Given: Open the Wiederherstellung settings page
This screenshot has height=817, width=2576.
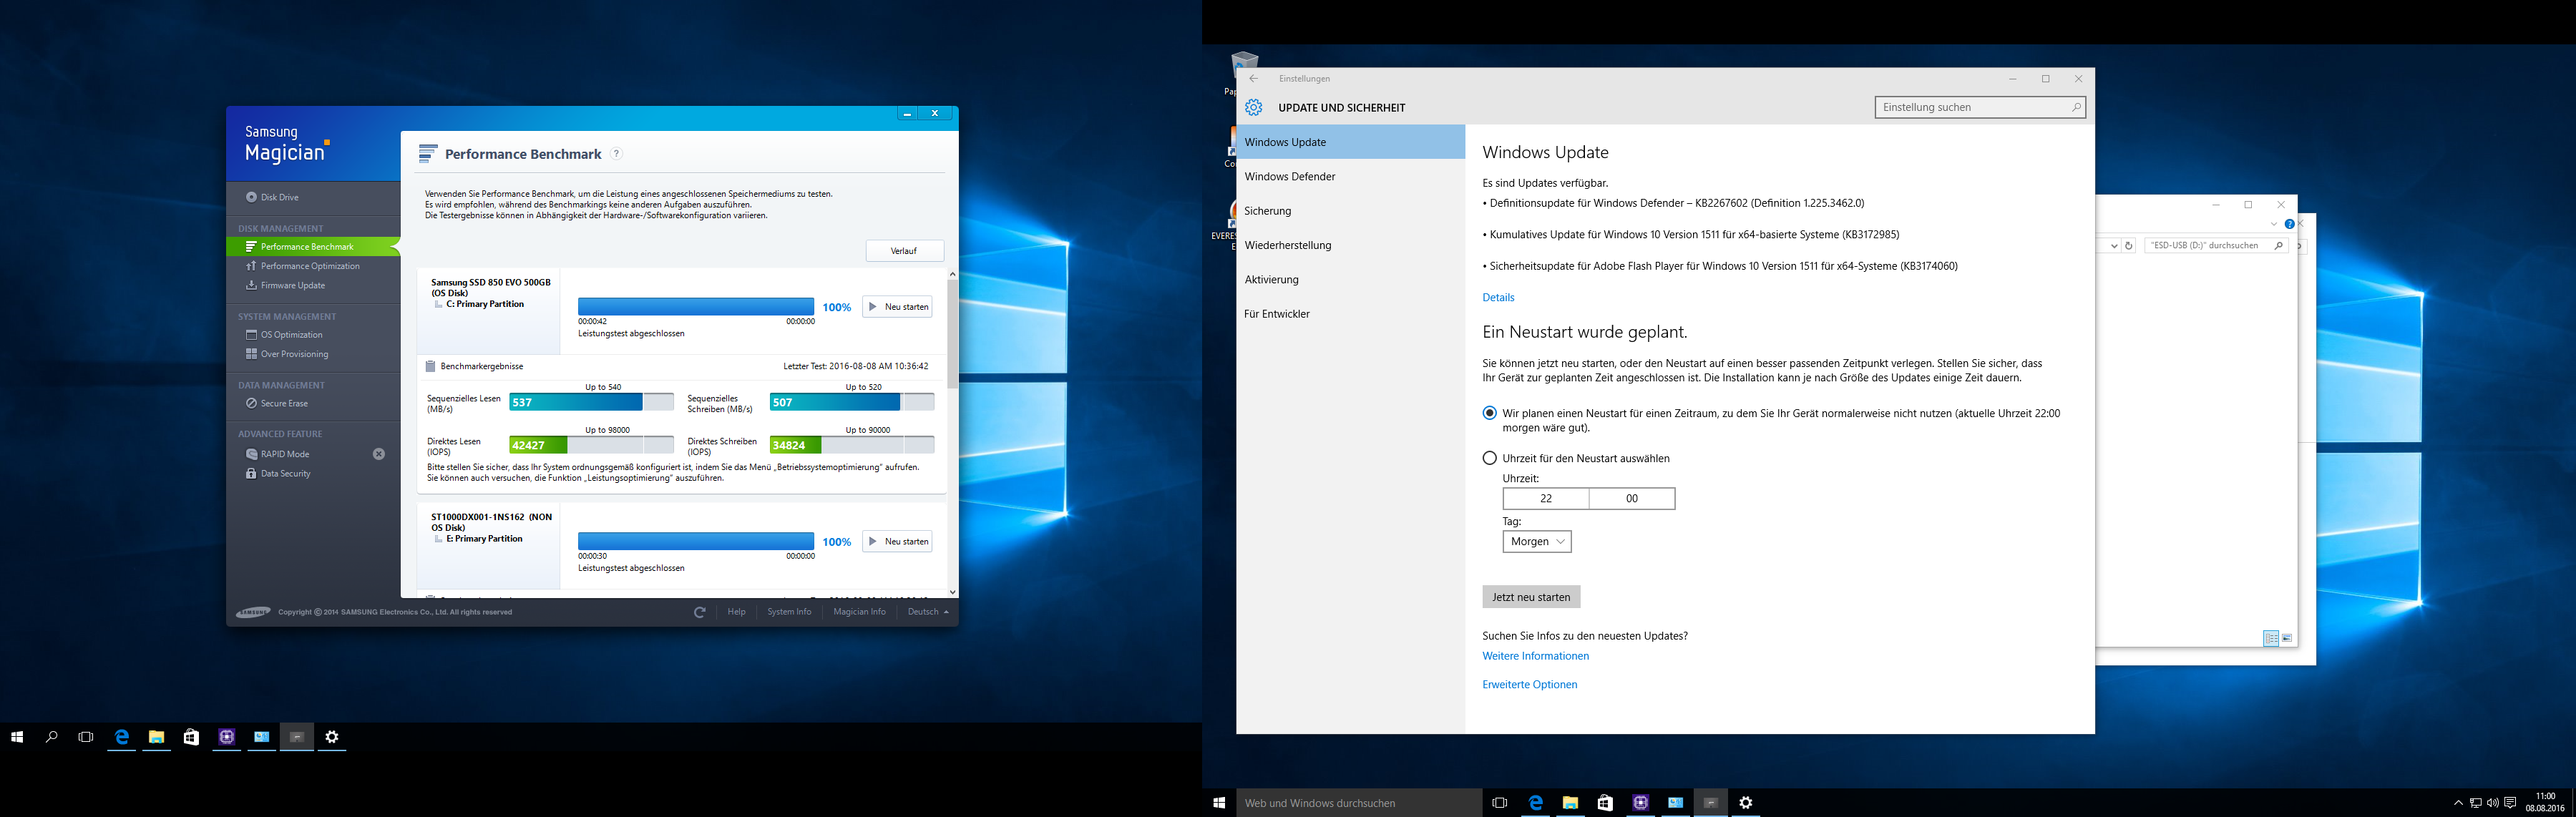Looking at the screenshot, I should [1288, 246].
